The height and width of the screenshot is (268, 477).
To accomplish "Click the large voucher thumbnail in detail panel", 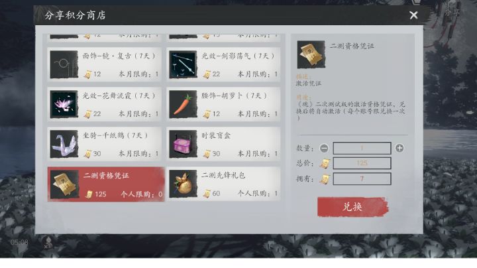I will coord(311,54).
